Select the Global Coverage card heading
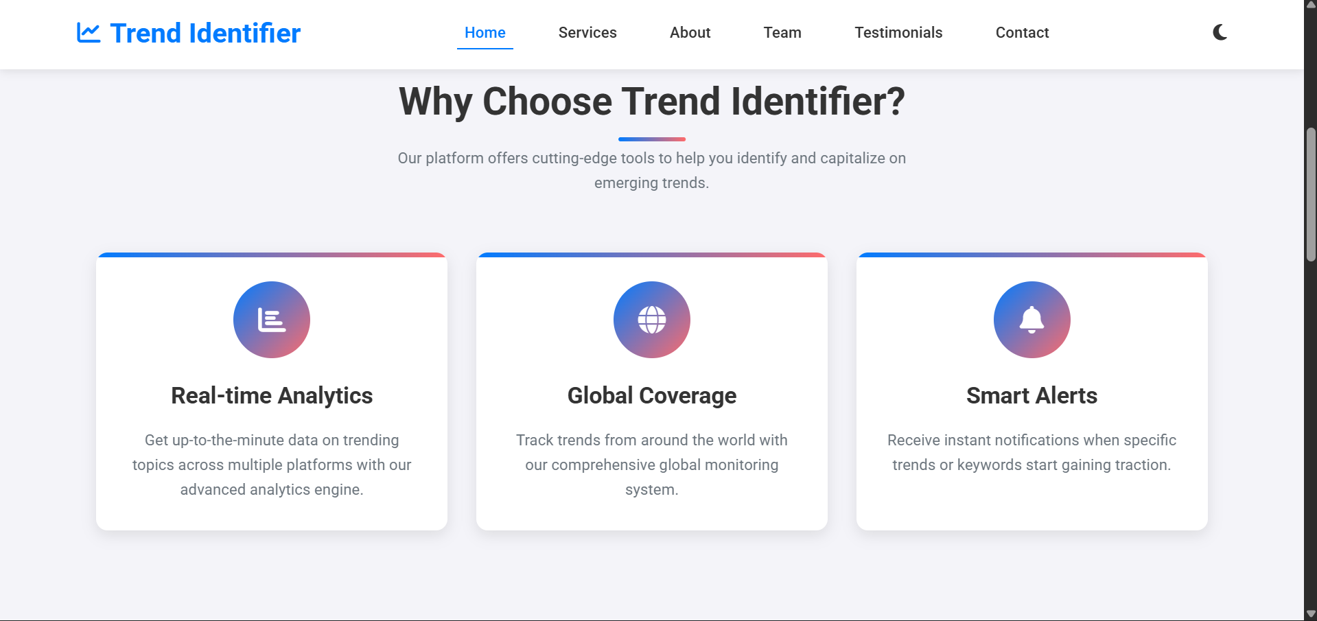The height and width of the screenshot is (621, 1317). (x=651, y=396)
